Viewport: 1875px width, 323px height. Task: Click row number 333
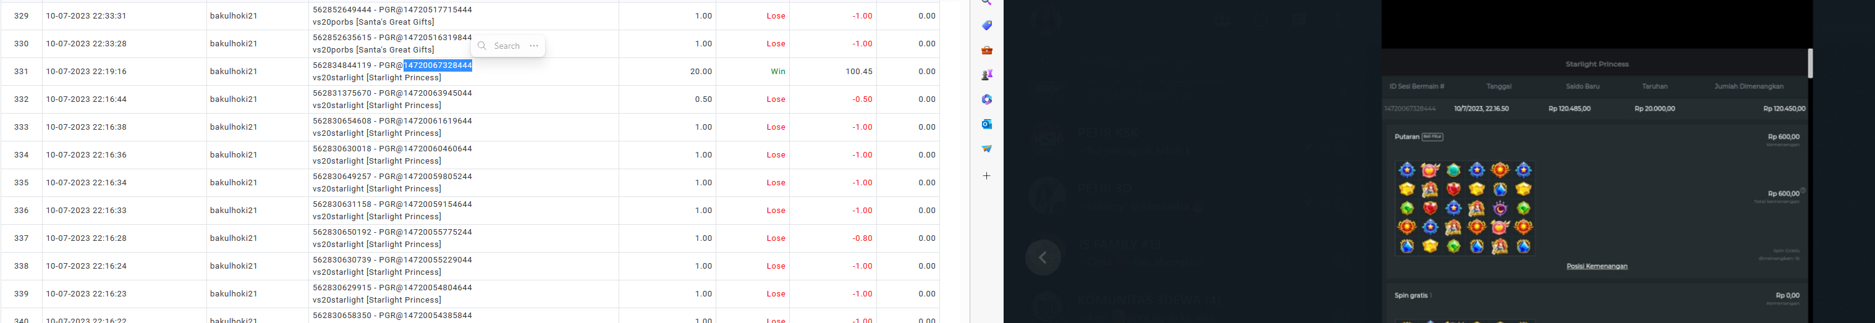(22, 127)
